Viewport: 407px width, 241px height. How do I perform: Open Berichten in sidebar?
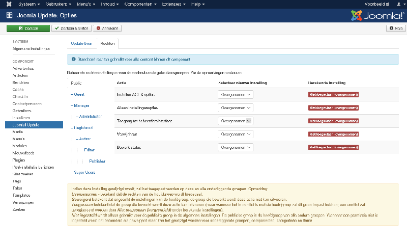(20, 83)
